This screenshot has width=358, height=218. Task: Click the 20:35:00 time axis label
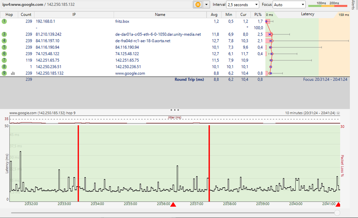click(x=130, y=204)
